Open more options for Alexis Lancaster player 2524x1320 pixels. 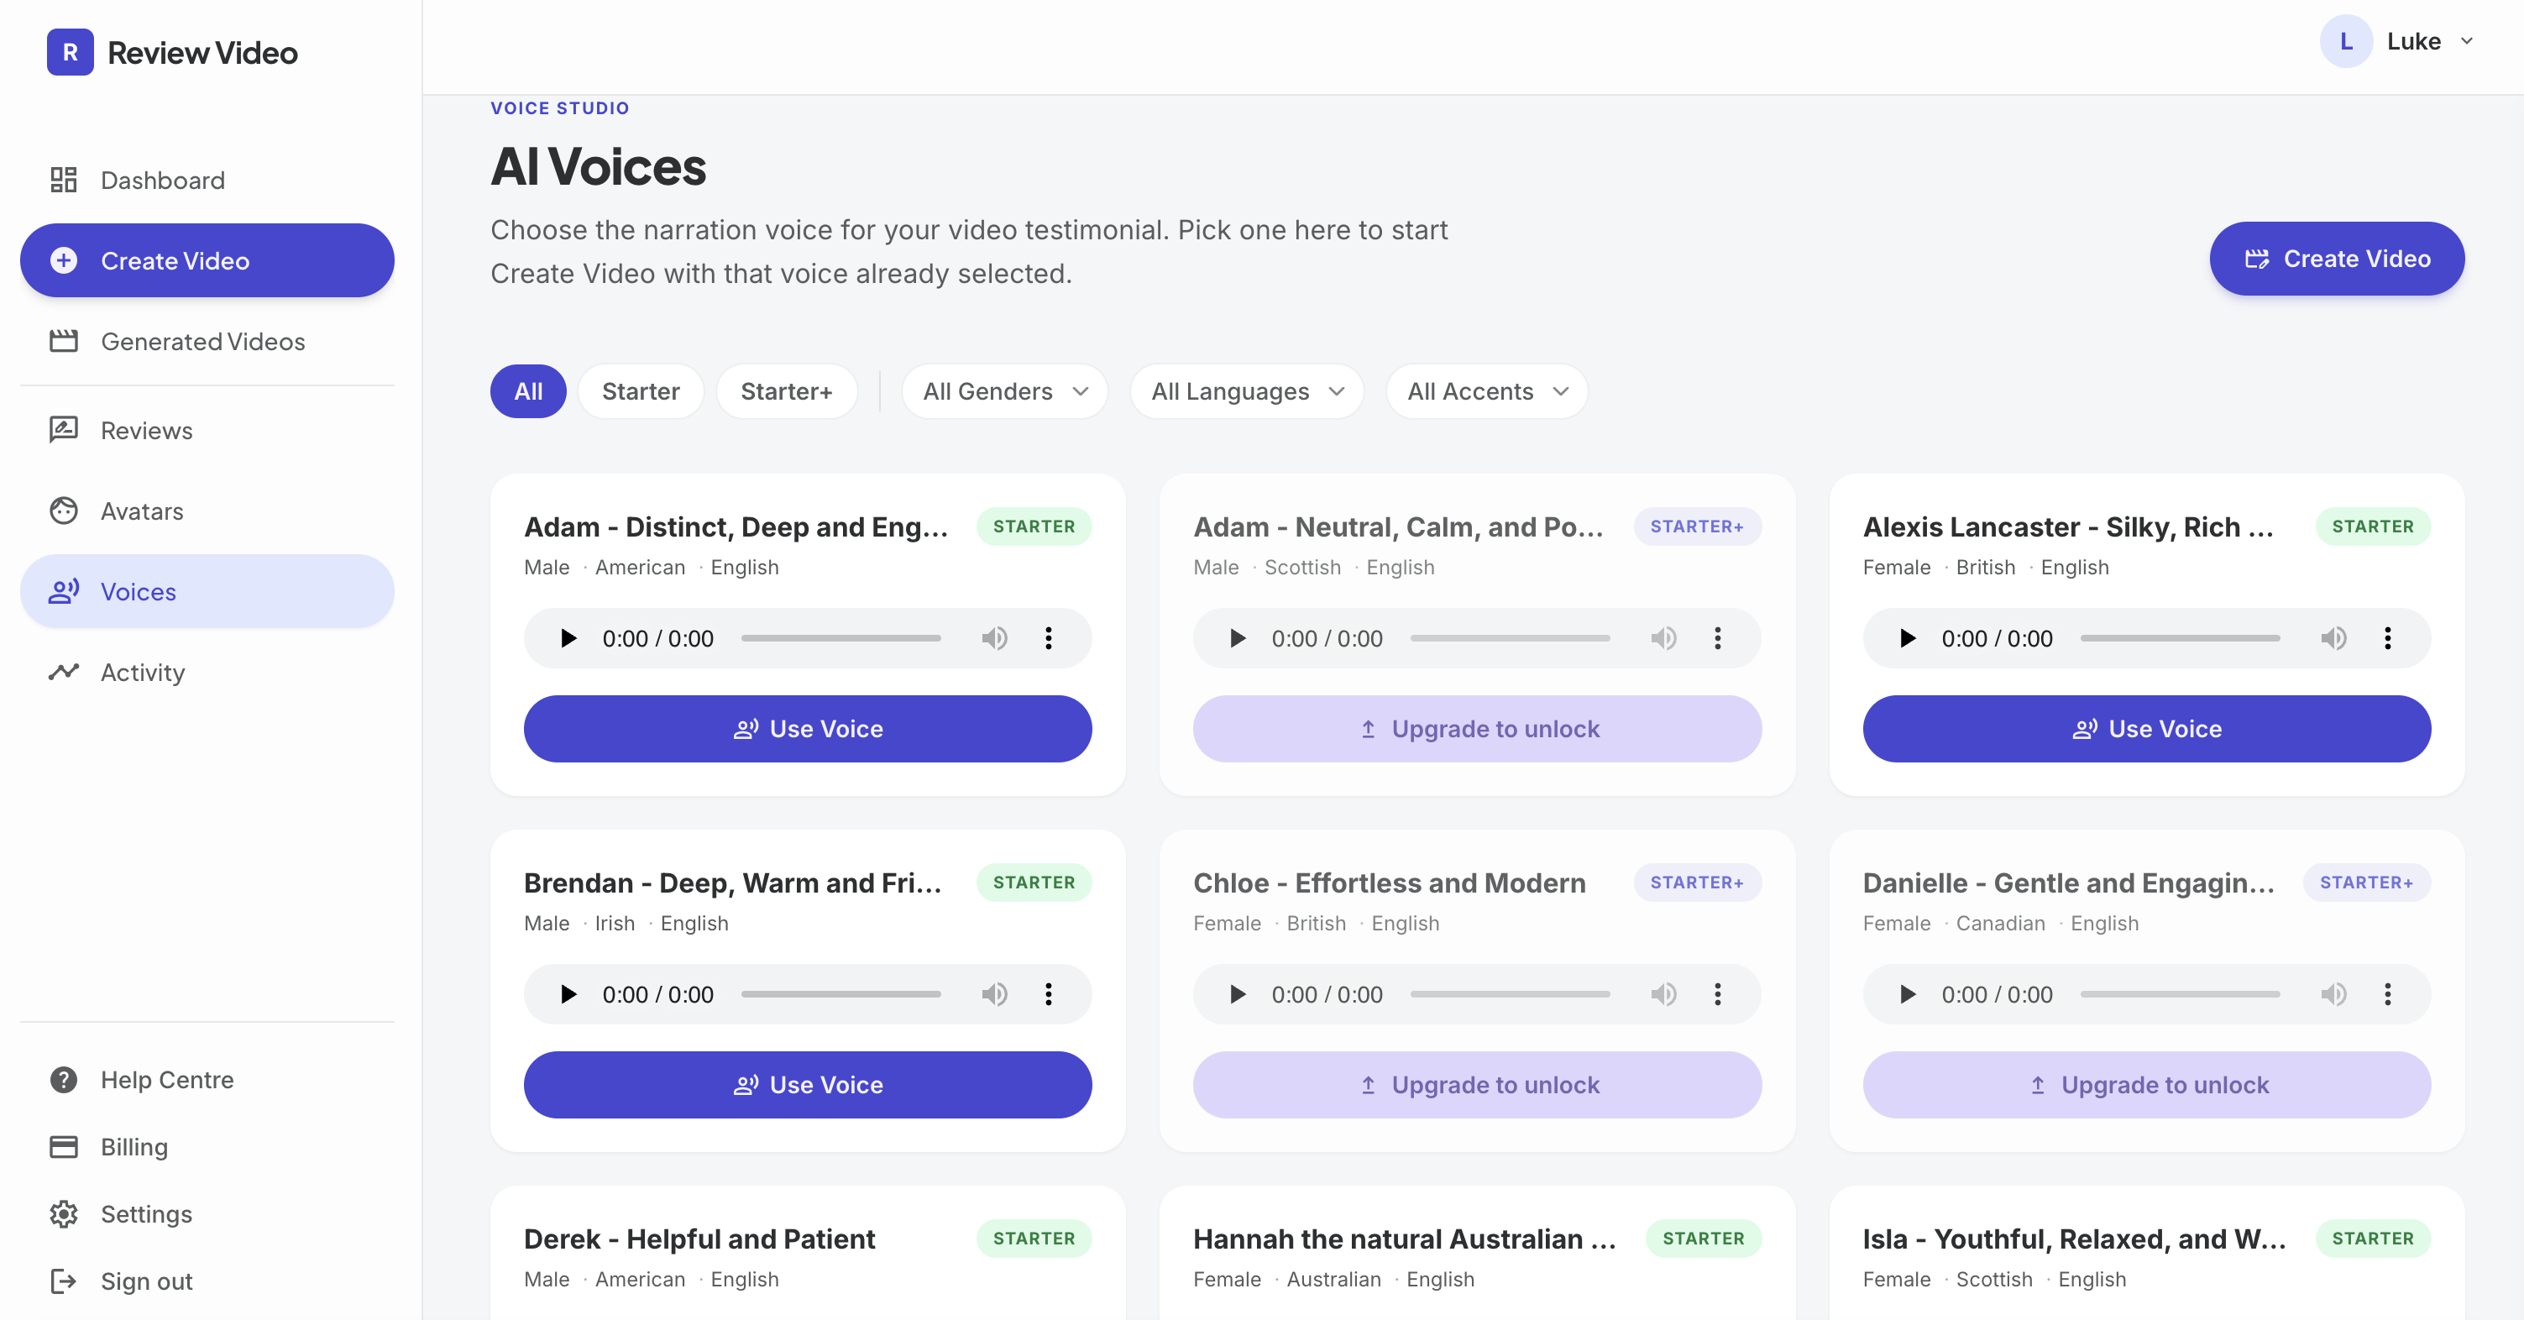pos(2388,639)
